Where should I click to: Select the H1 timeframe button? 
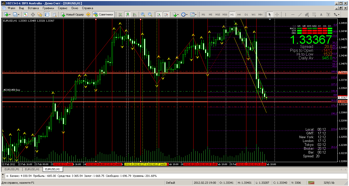click(x=232, y=14)
